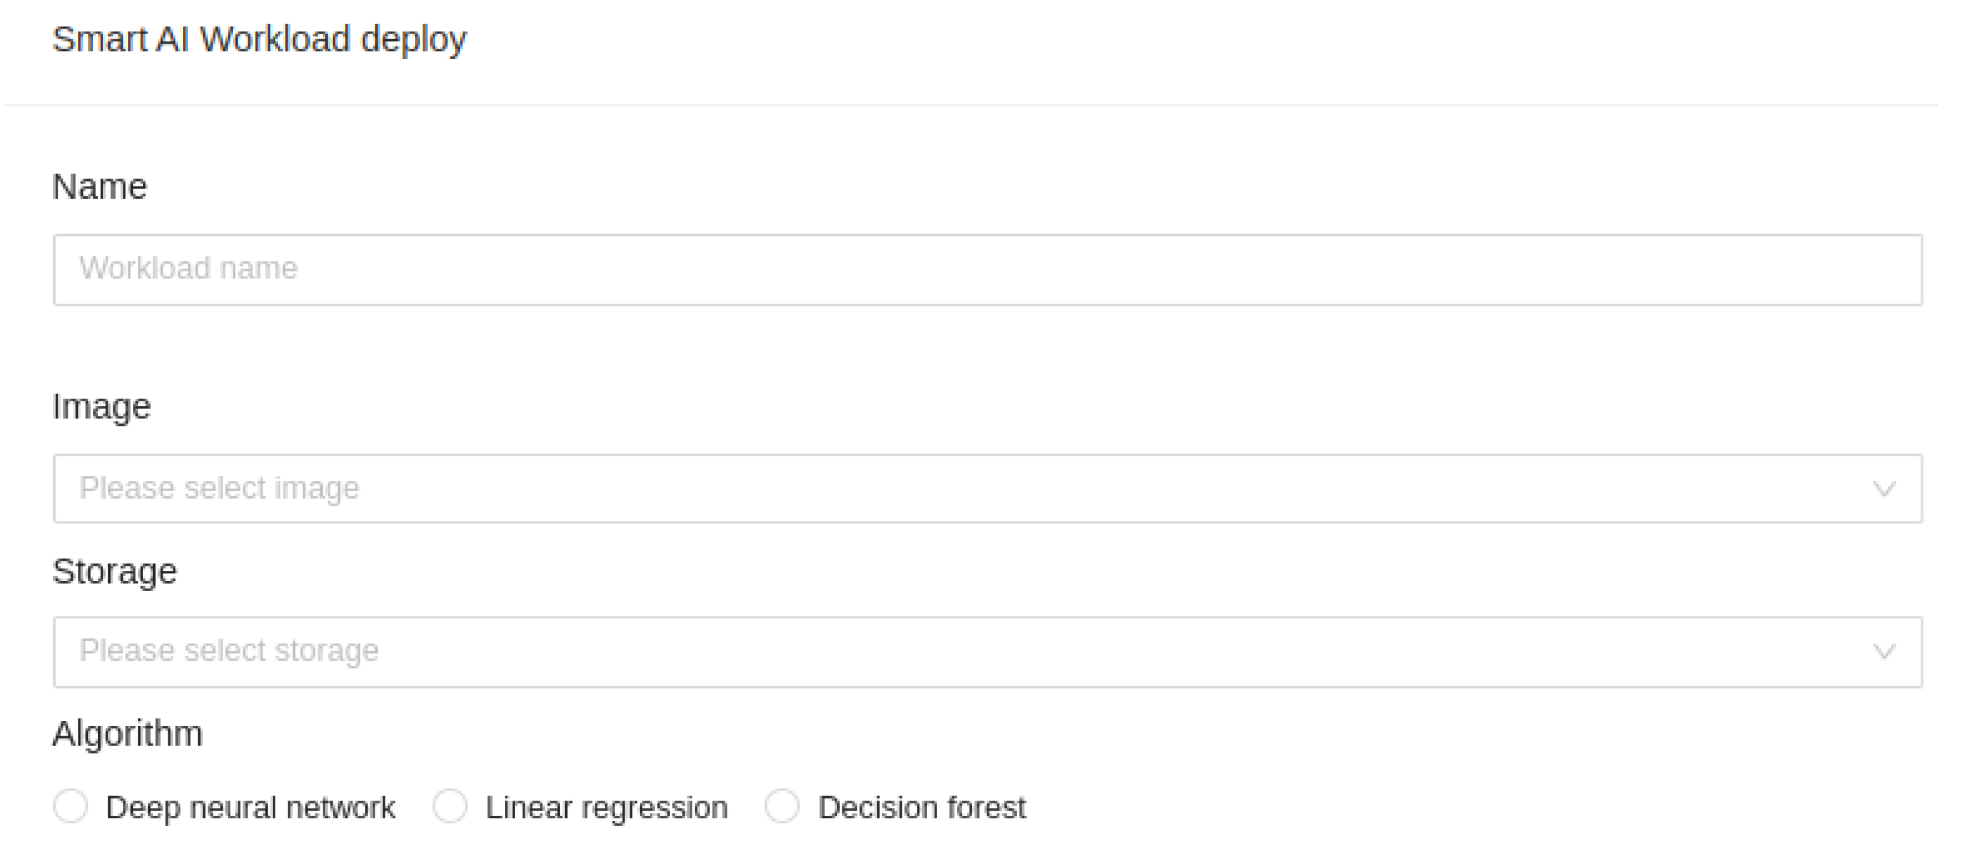1963x843 pixels.
Task: Click the "Please select image" placeholder text
Action: 219,489
